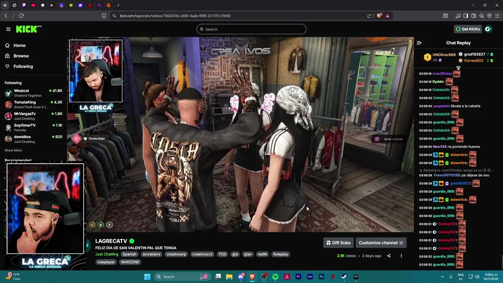Click the WARZONE tag
The height and width of the screenshot is (283, 503).
[130, 262]
